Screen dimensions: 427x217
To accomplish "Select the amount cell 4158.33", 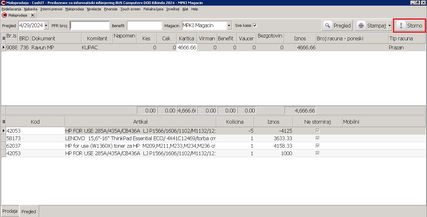I will [273, 146].
